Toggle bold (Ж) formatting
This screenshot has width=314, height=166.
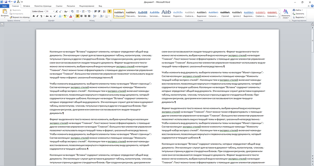[x=33, y=16]
